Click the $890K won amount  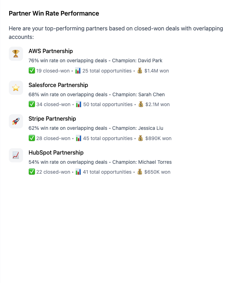[158, 138]
